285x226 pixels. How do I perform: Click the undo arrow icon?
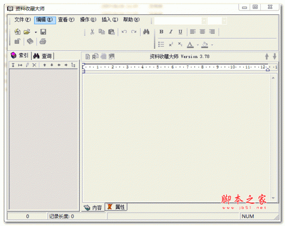pos(124,32)
